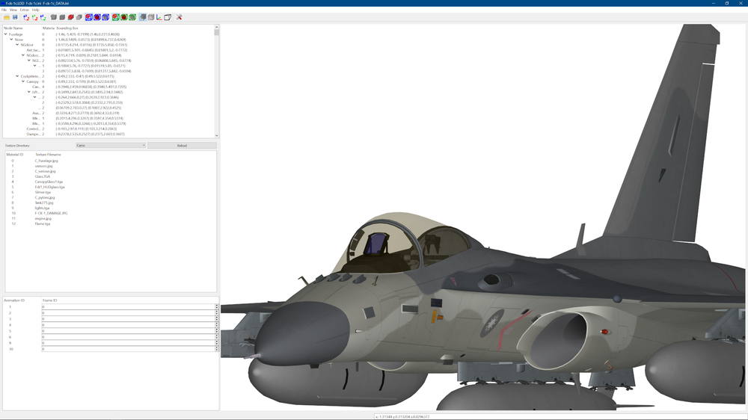Open the File menu

tap(4, 10)
